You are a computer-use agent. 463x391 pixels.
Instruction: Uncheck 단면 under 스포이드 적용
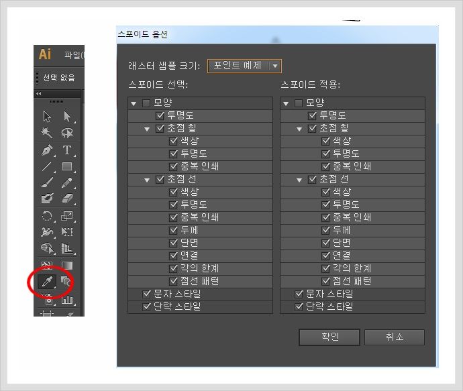point(325,243)
